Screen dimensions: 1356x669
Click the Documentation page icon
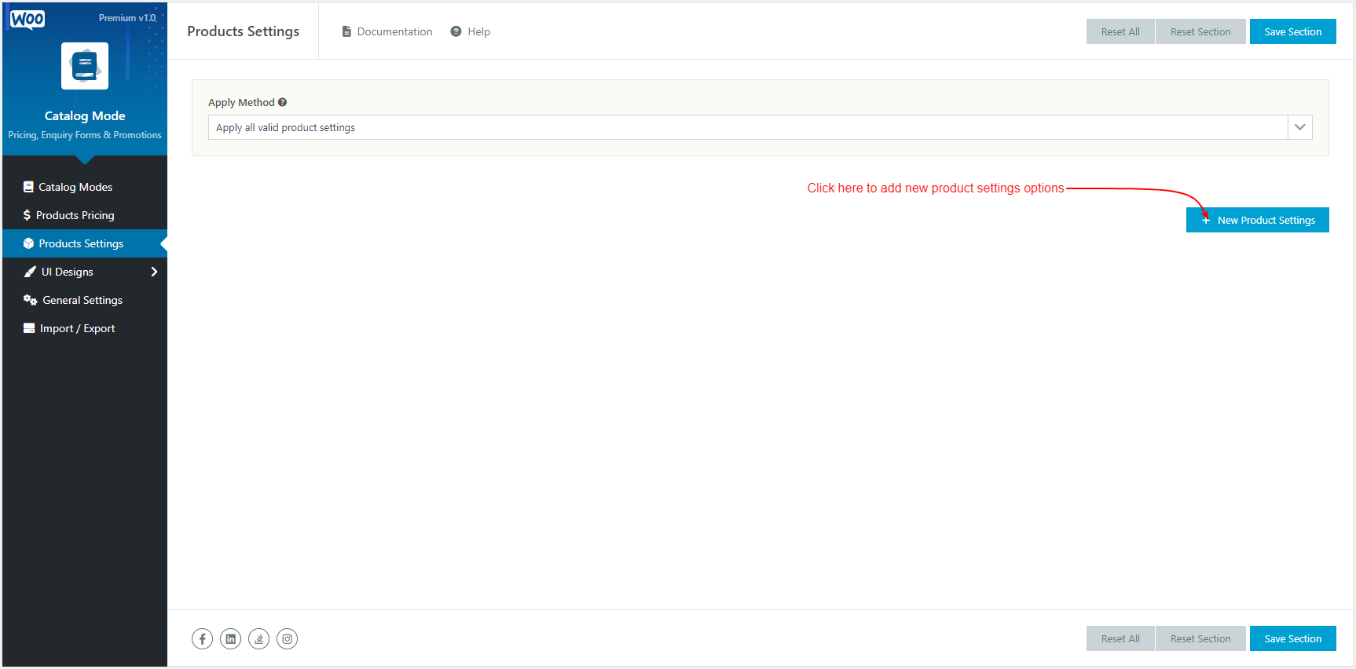[346, 31]
